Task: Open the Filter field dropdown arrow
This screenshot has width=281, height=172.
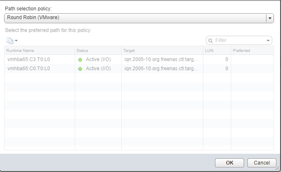Action: point(268,41)
